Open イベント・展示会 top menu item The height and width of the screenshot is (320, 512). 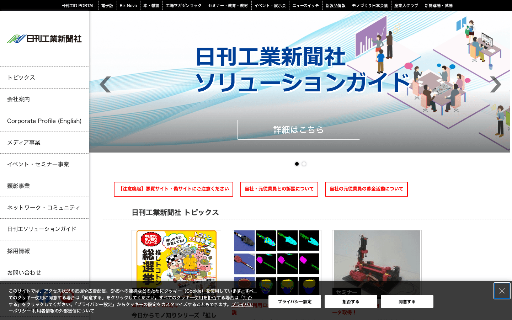pos(270,6)
